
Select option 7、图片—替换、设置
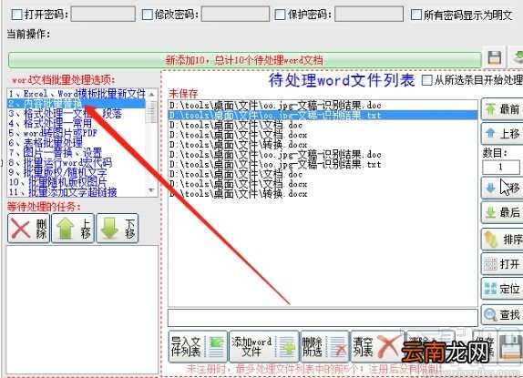pyautogui.click(x=77, y=153)
